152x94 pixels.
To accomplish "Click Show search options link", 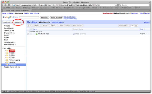I will click(69, 17).
